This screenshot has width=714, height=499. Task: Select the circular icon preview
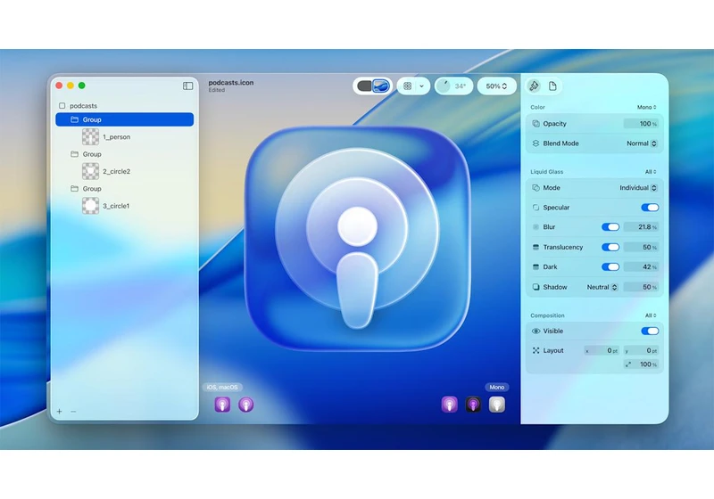[x=246, y=405]
